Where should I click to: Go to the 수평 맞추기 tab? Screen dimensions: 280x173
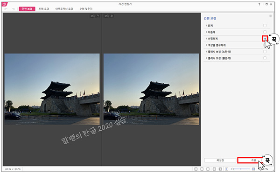coord(86,9)
